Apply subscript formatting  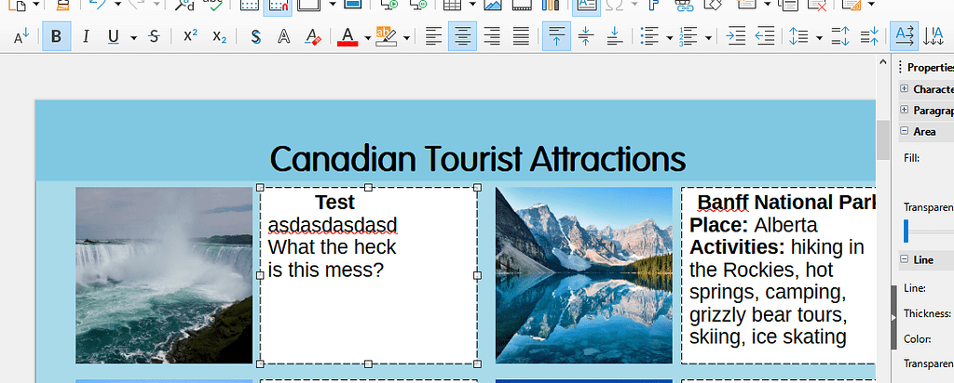219,36
